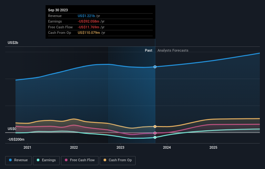Select the 2021 axis label
This screenshot has height=169, width=265.
(x=27, y=147)
